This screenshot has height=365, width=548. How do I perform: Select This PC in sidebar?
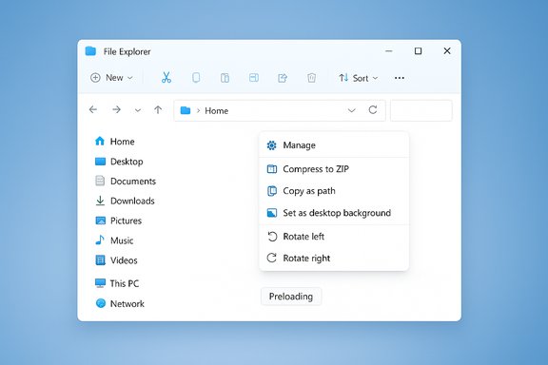[x=117, y=283]
